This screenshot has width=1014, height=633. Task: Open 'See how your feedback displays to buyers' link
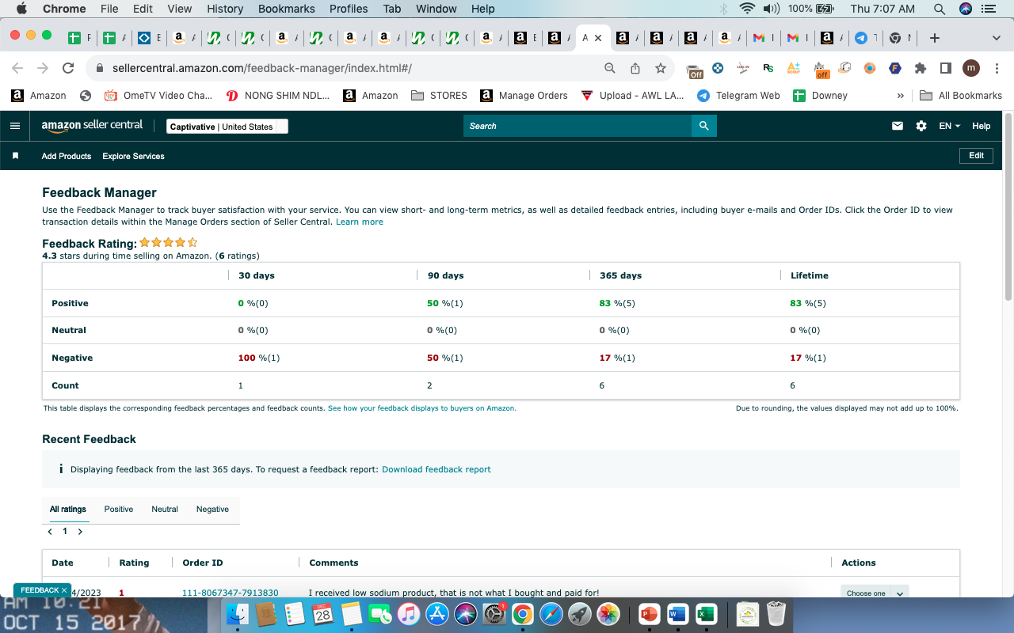[422, 408]
